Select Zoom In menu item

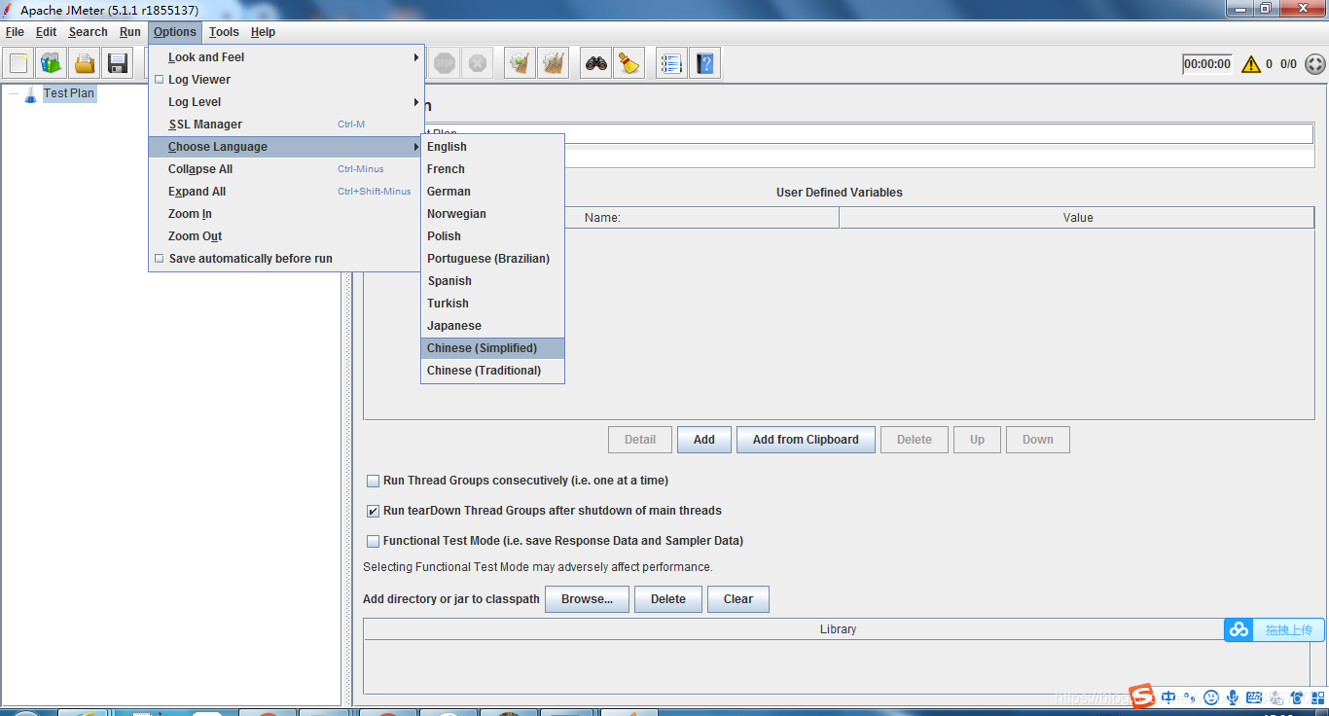coord(286,214)
